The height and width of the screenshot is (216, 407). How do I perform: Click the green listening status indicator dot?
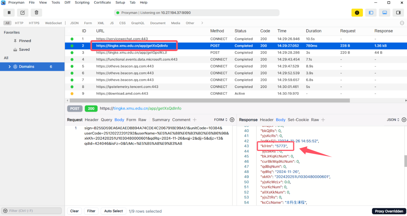[118, 13]
